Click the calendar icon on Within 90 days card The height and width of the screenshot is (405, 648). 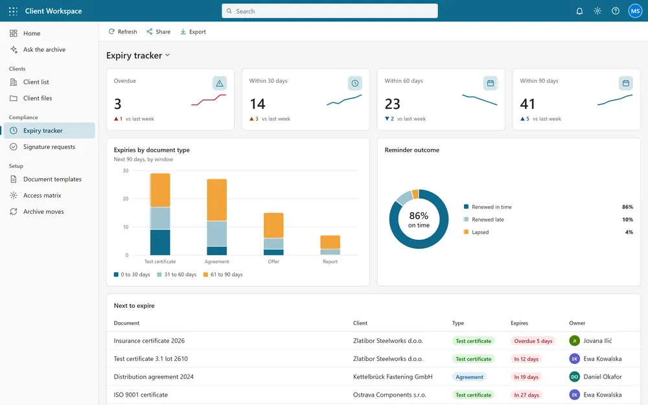[626, 84]
